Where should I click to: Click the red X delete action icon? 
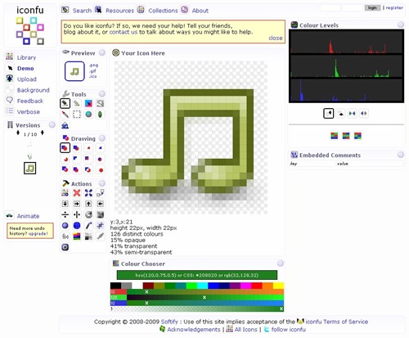[77, 193]
